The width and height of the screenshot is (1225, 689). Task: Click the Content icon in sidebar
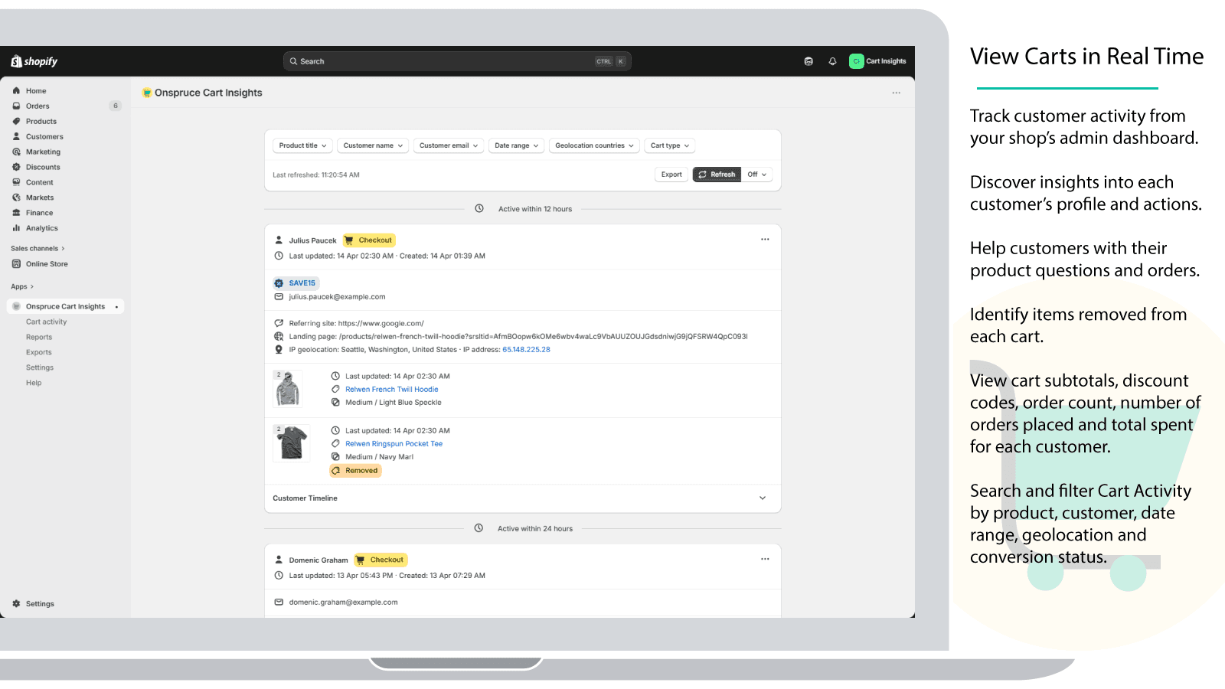(16, 182)
